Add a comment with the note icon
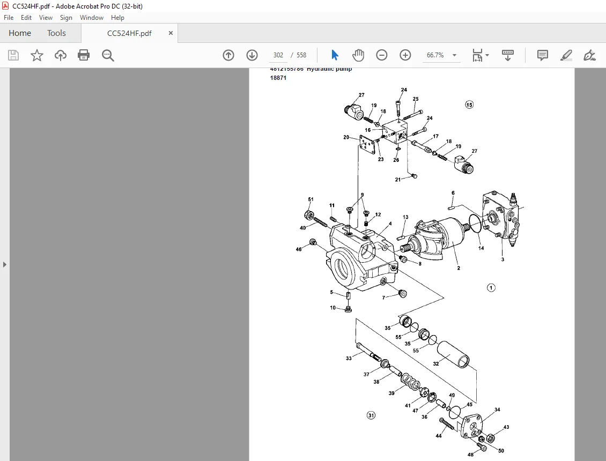606x461 pixels. [x=543, y=55]
